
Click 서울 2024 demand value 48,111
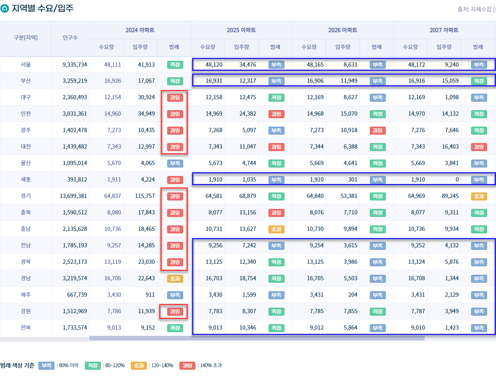click(x=113, y=65)
